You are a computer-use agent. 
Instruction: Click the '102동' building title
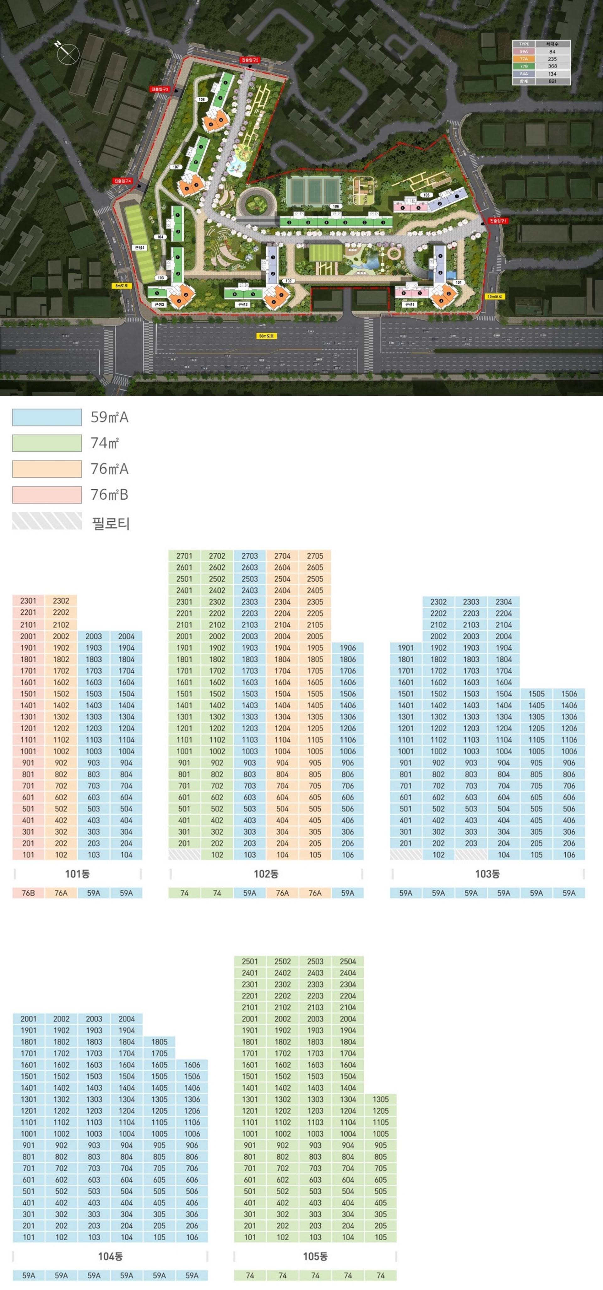[266, 874]
